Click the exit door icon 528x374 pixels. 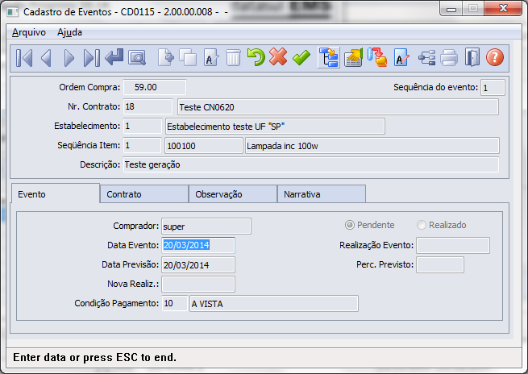tap(472, 57)
